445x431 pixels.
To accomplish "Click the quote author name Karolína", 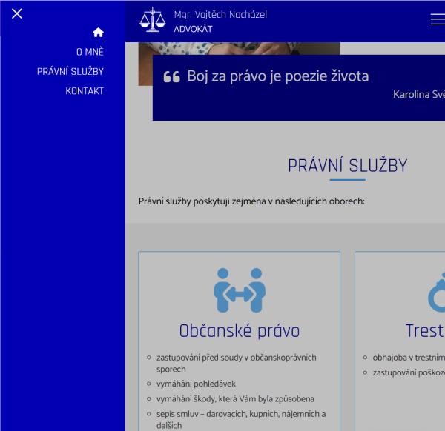I will coord(411,94).
